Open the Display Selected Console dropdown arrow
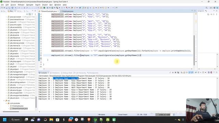This screenshot has width=219, height=123. pyautogui.click(x=201, y=72)
